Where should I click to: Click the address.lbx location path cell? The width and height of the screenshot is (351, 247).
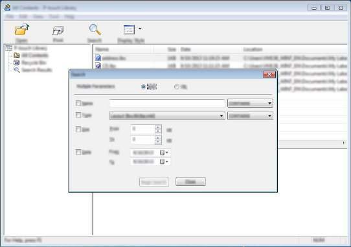pyautogui.click(x=295, y=58)
